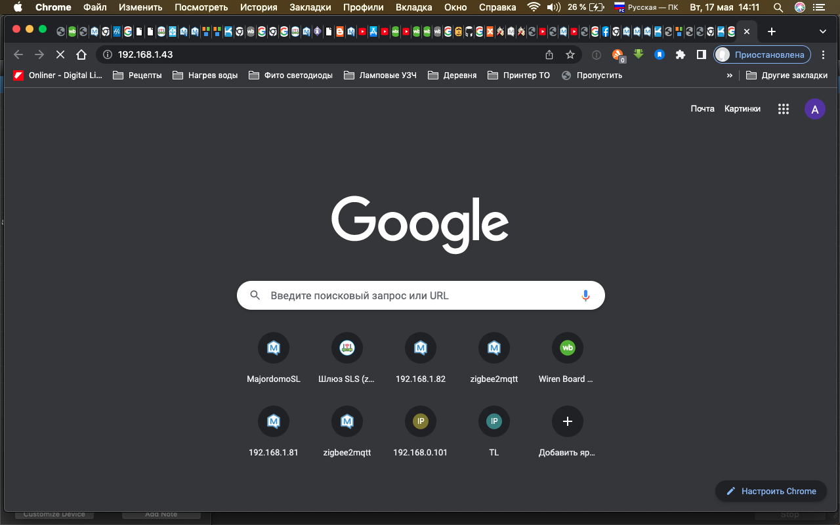Bookmark this page with the star icon
This screenshot has width=840, height=525.
point(570,54)
